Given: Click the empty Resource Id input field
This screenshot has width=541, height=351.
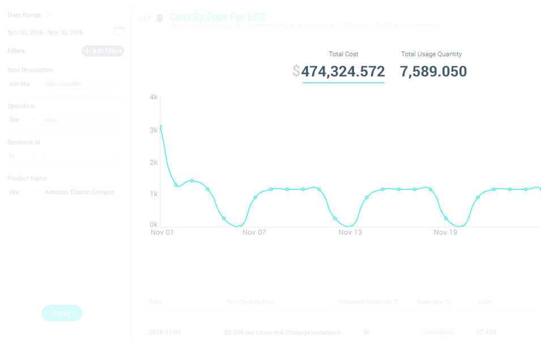Looking at the screenshot, I should [79, 156].
